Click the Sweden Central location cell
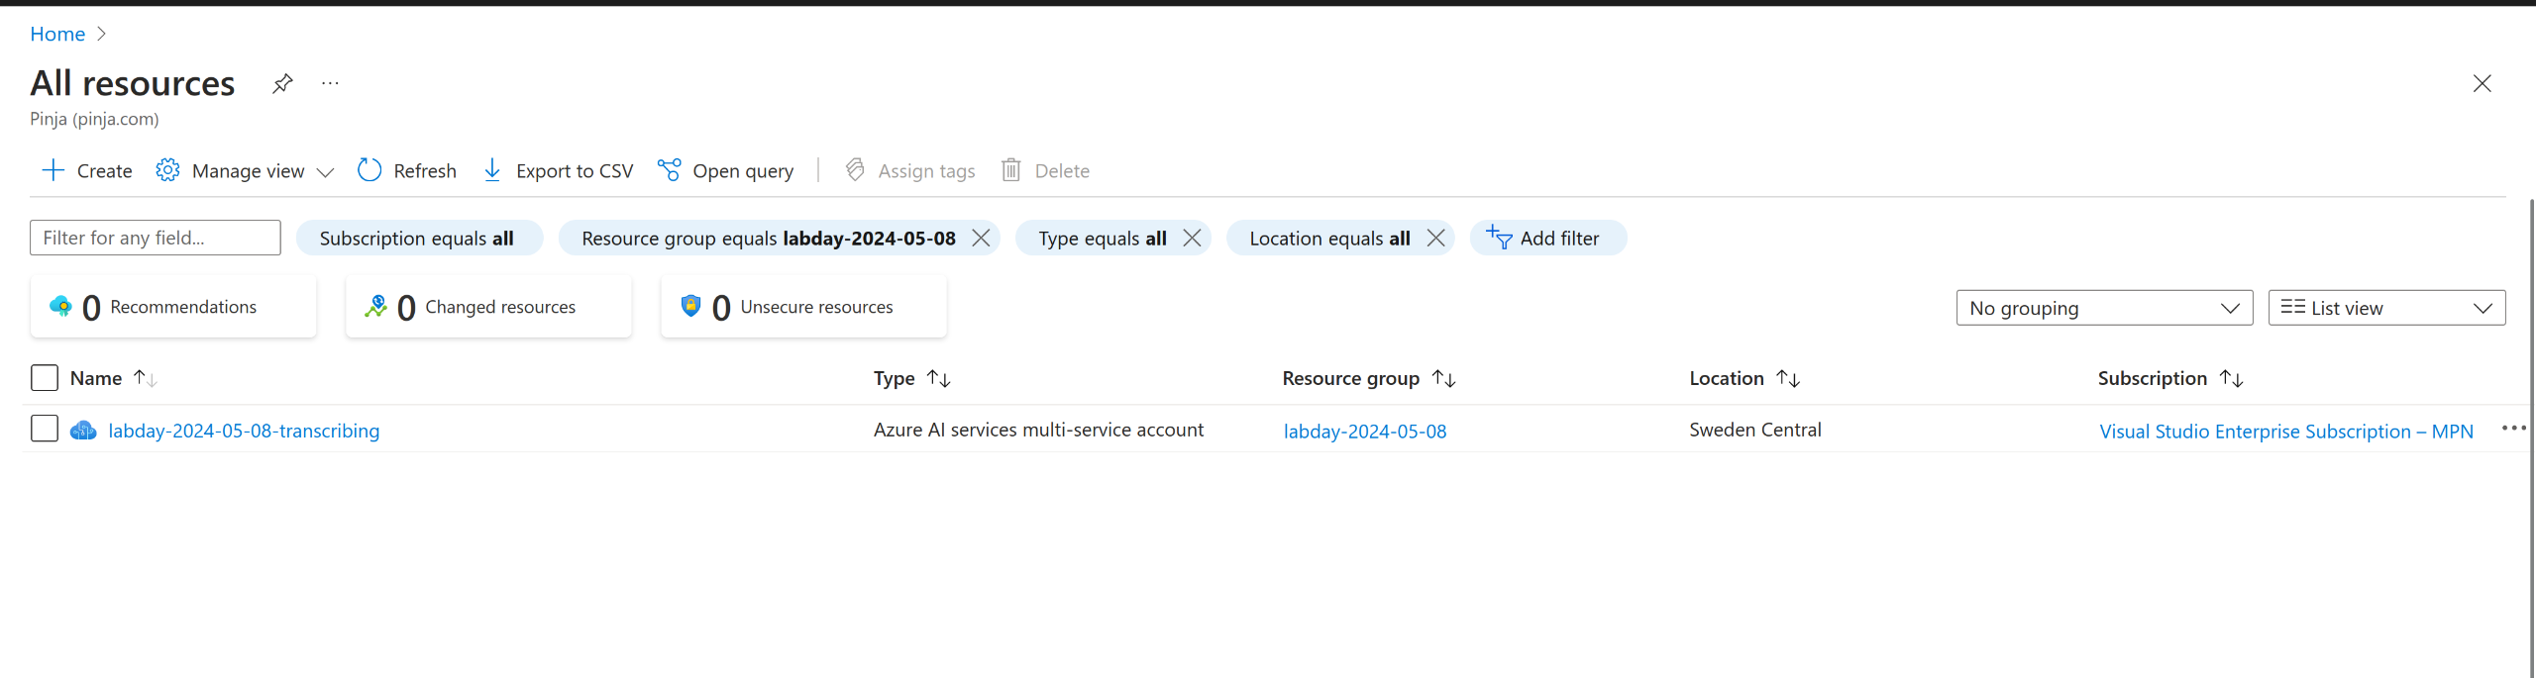 pyautogui.click(x=1754, y=430)
